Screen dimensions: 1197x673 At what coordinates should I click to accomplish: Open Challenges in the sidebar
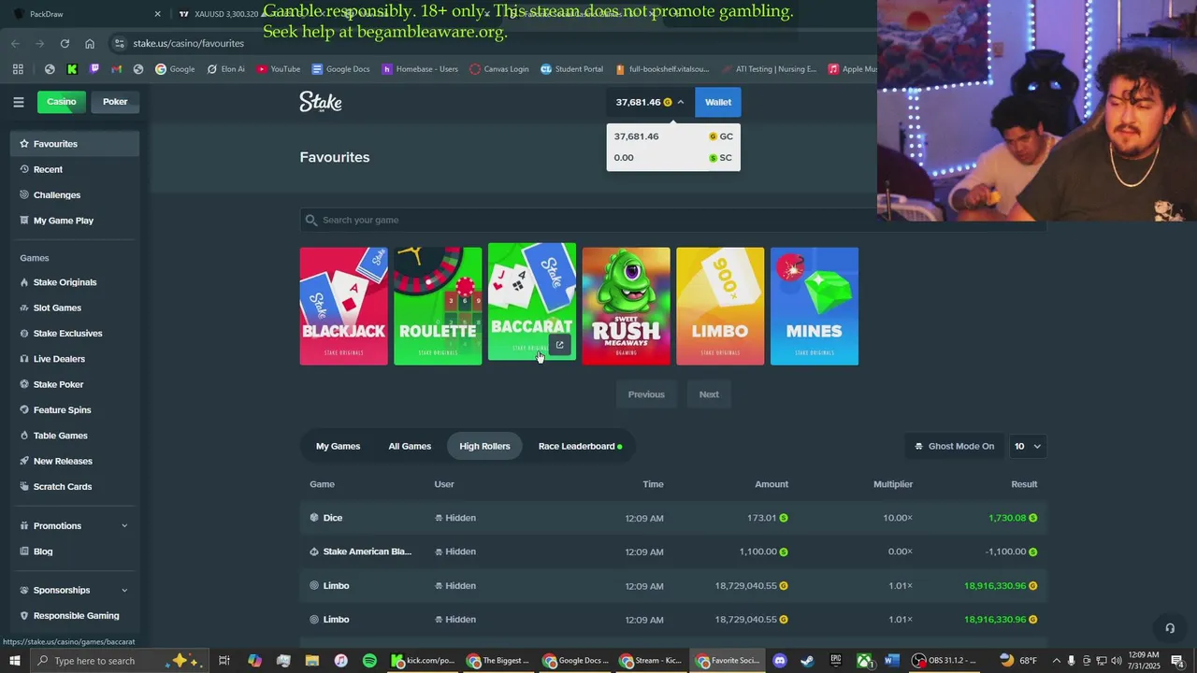click(75, 194)
